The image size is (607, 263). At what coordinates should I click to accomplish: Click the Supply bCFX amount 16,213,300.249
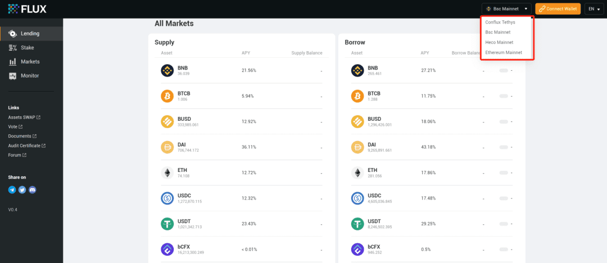191,252
